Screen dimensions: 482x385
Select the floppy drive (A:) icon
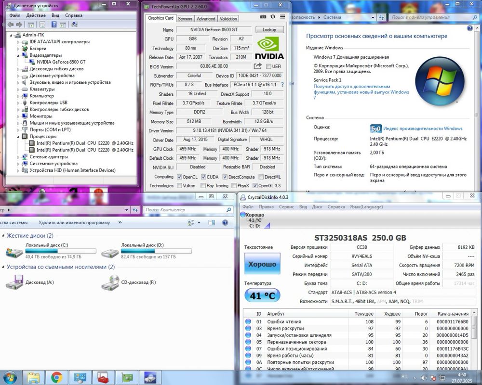pyautogui.click(x=14, y=282)
